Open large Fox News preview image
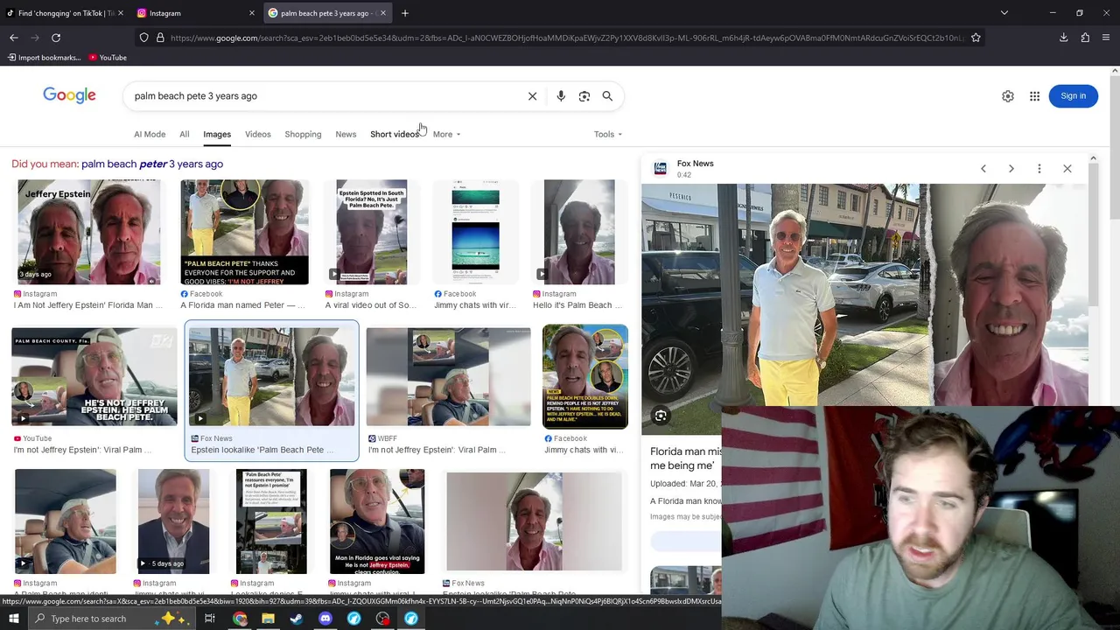This screenshot has height=630, width=1120. pyautogui.click(x=864, y=295)
